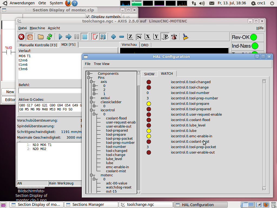Collapse the Pins tree node
The image size is (277, 208).
(x=89, y=77)
